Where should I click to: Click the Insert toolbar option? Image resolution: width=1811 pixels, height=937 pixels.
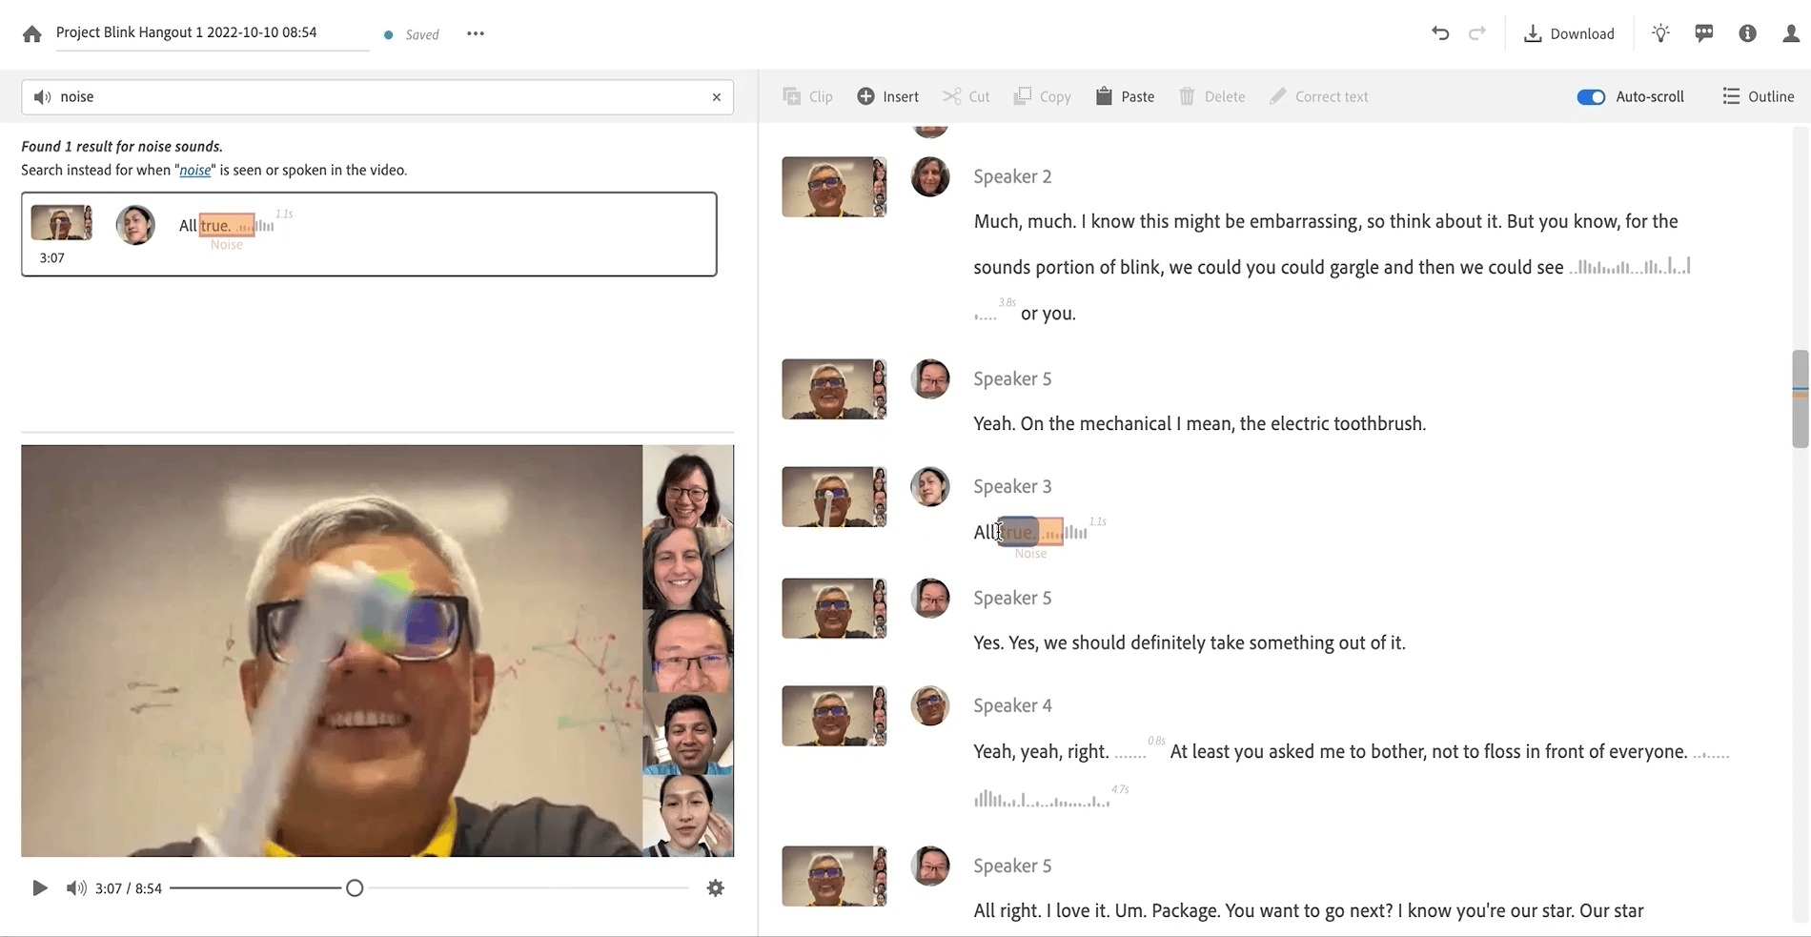point(887,96)
